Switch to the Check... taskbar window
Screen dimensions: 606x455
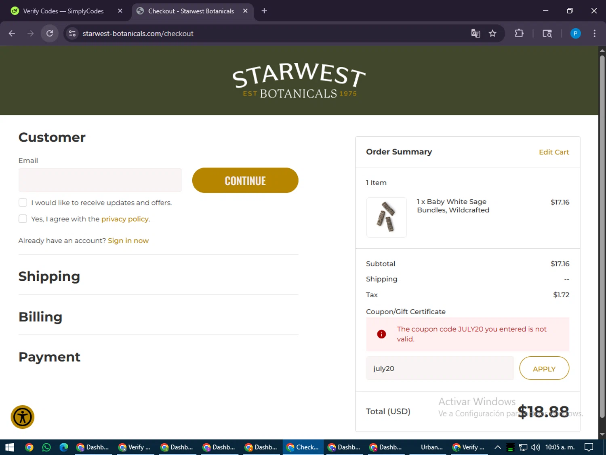pos(303,447)
